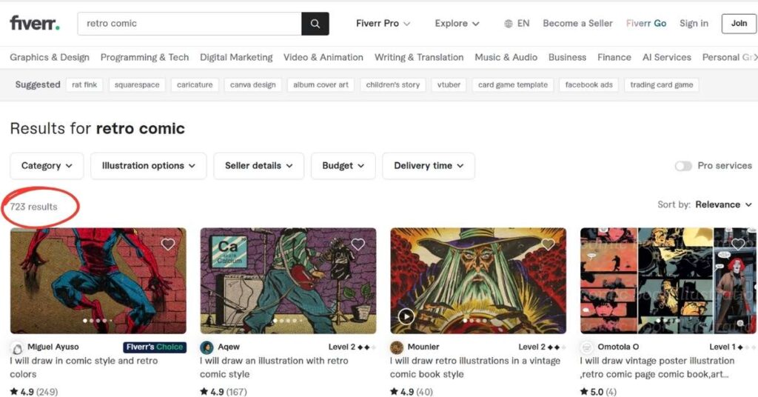Select Graphics & Design category
The image size is (758, 397).
click(50, 57)
